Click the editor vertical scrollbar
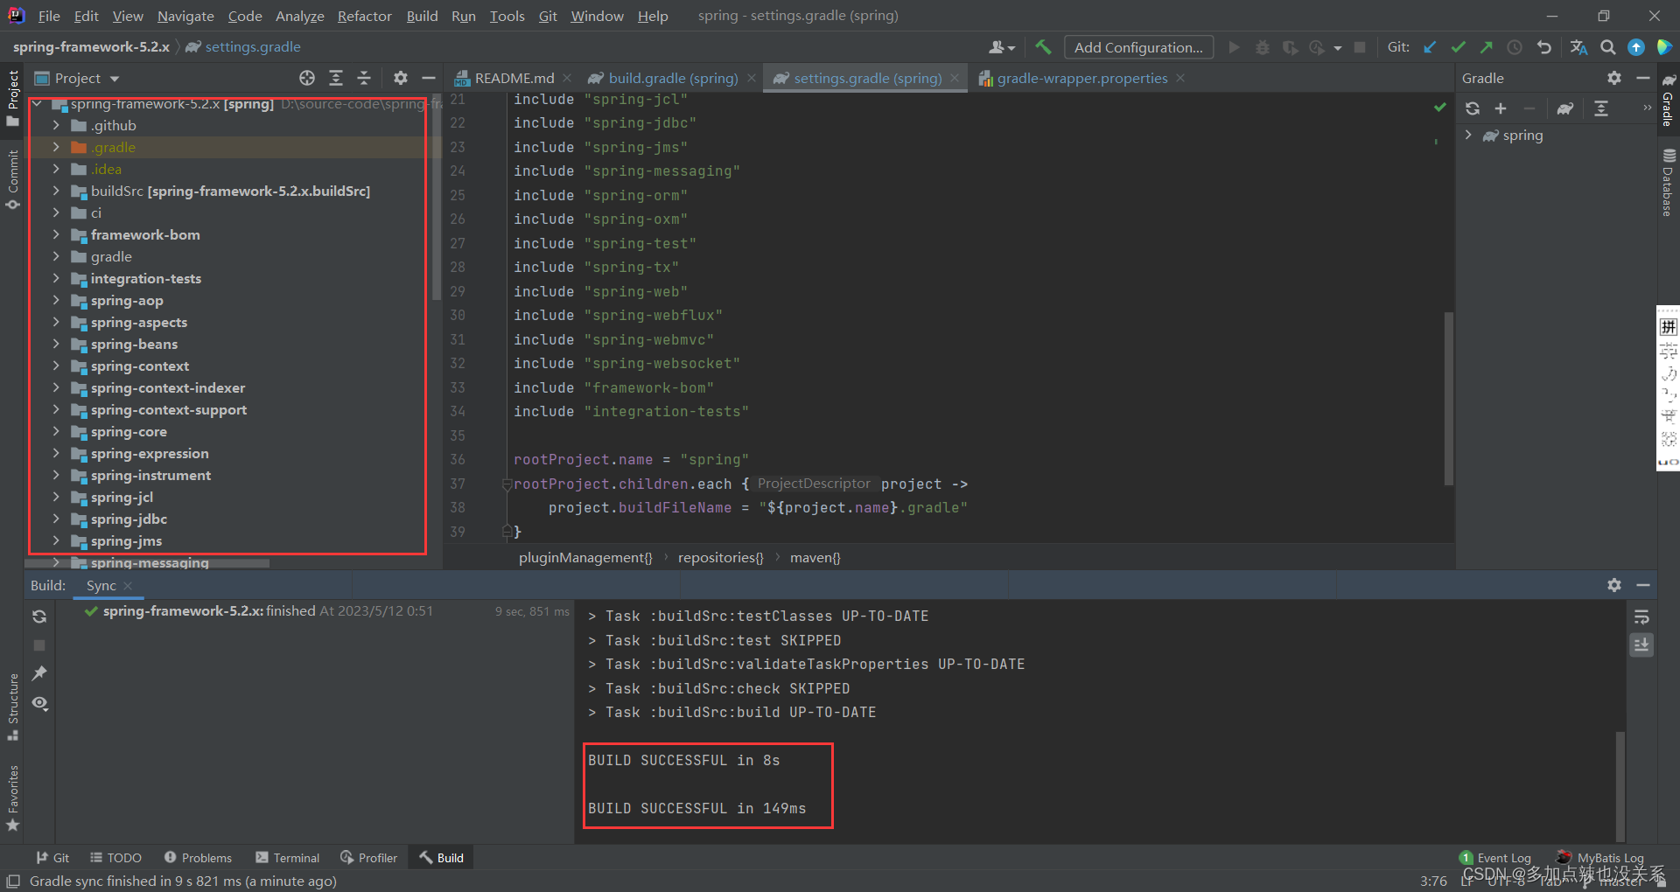This screenshot has width=1680, height=892. coord(1448,398)
